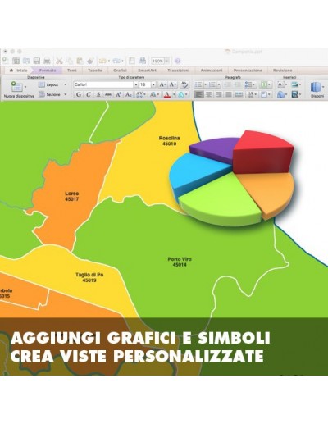Screen dimensions: 328x424
Task: Click the subscript A button
Action: point(128,94)
